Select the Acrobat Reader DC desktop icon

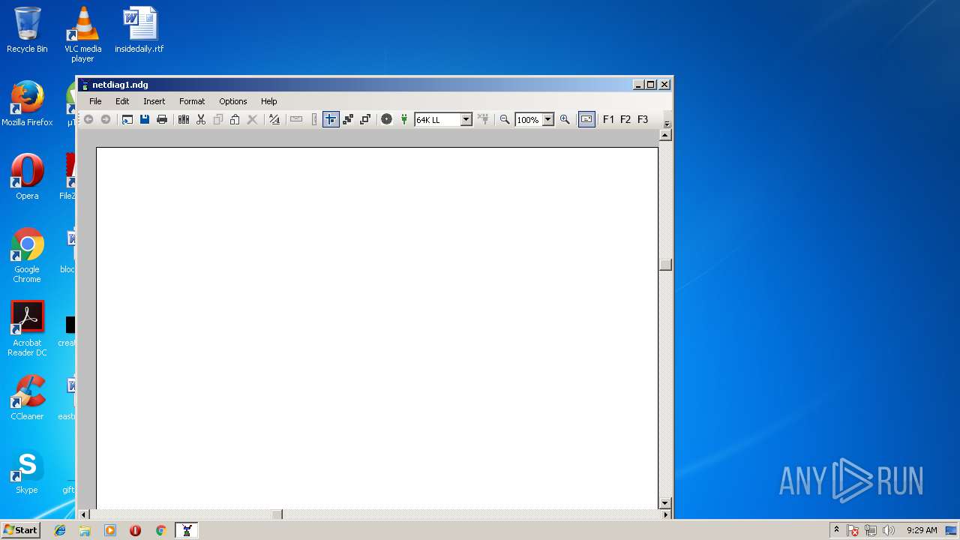27,328
